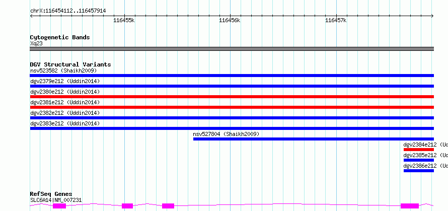Select the blue bar under dgv2382e212
This screenshot has width=448, height=211.
click(232, 118)
